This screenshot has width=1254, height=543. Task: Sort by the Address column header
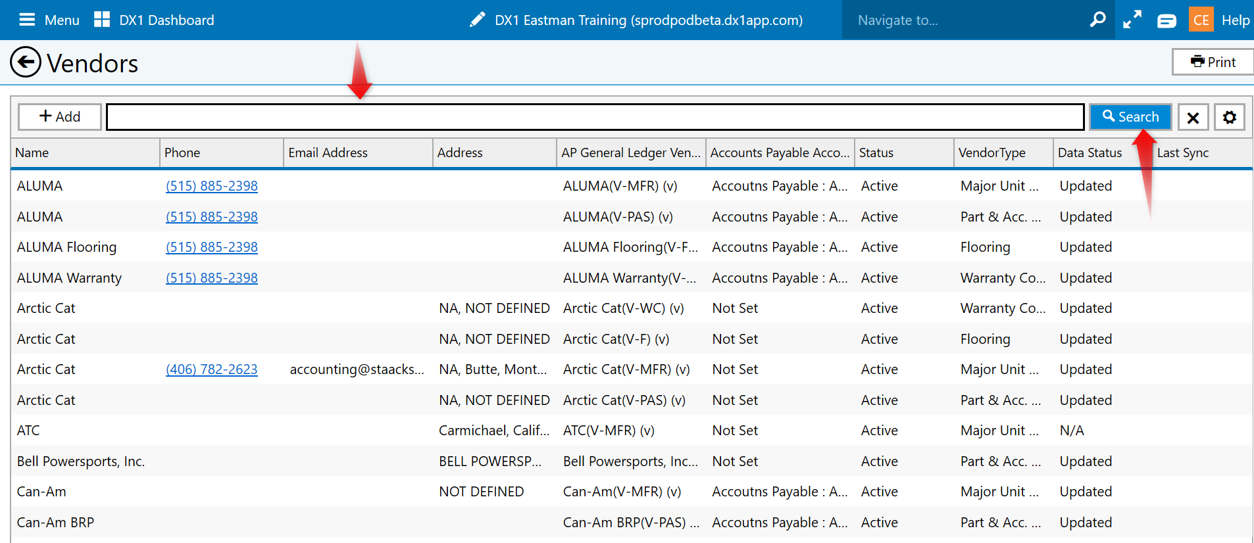495,153
